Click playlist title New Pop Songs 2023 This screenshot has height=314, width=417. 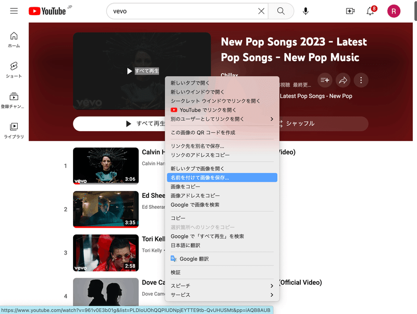(x=293, y=49)
